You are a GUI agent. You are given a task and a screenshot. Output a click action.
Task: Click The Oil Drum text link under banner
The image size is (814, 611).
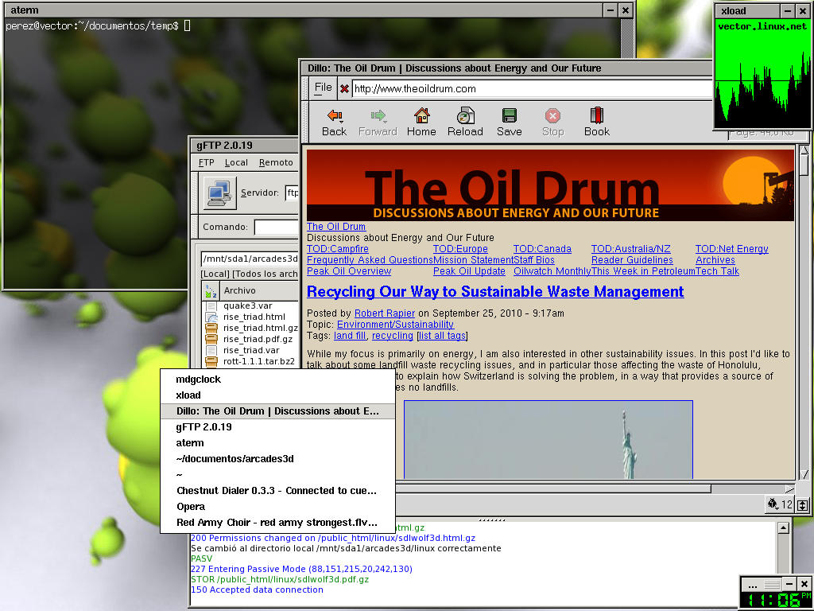336,227
